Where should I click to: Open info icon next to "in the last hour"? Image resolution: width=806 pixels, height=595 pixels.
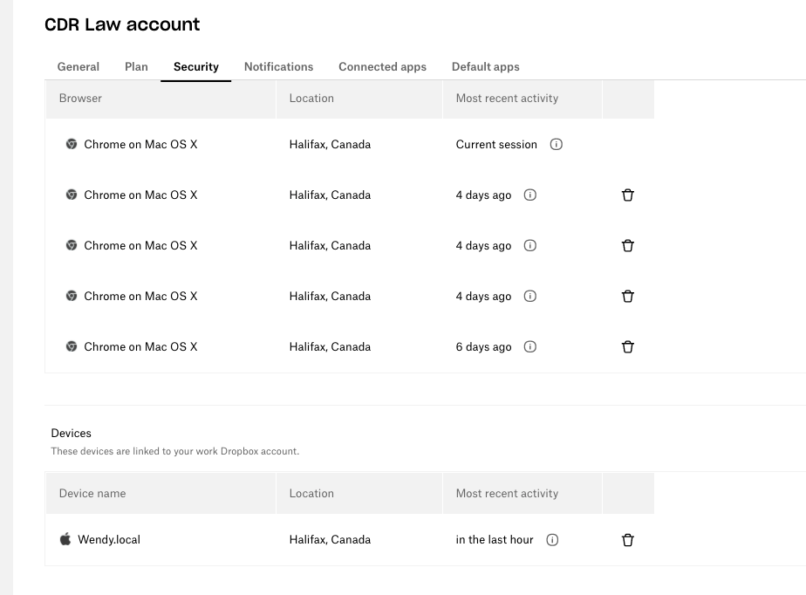tap(552, 540)
